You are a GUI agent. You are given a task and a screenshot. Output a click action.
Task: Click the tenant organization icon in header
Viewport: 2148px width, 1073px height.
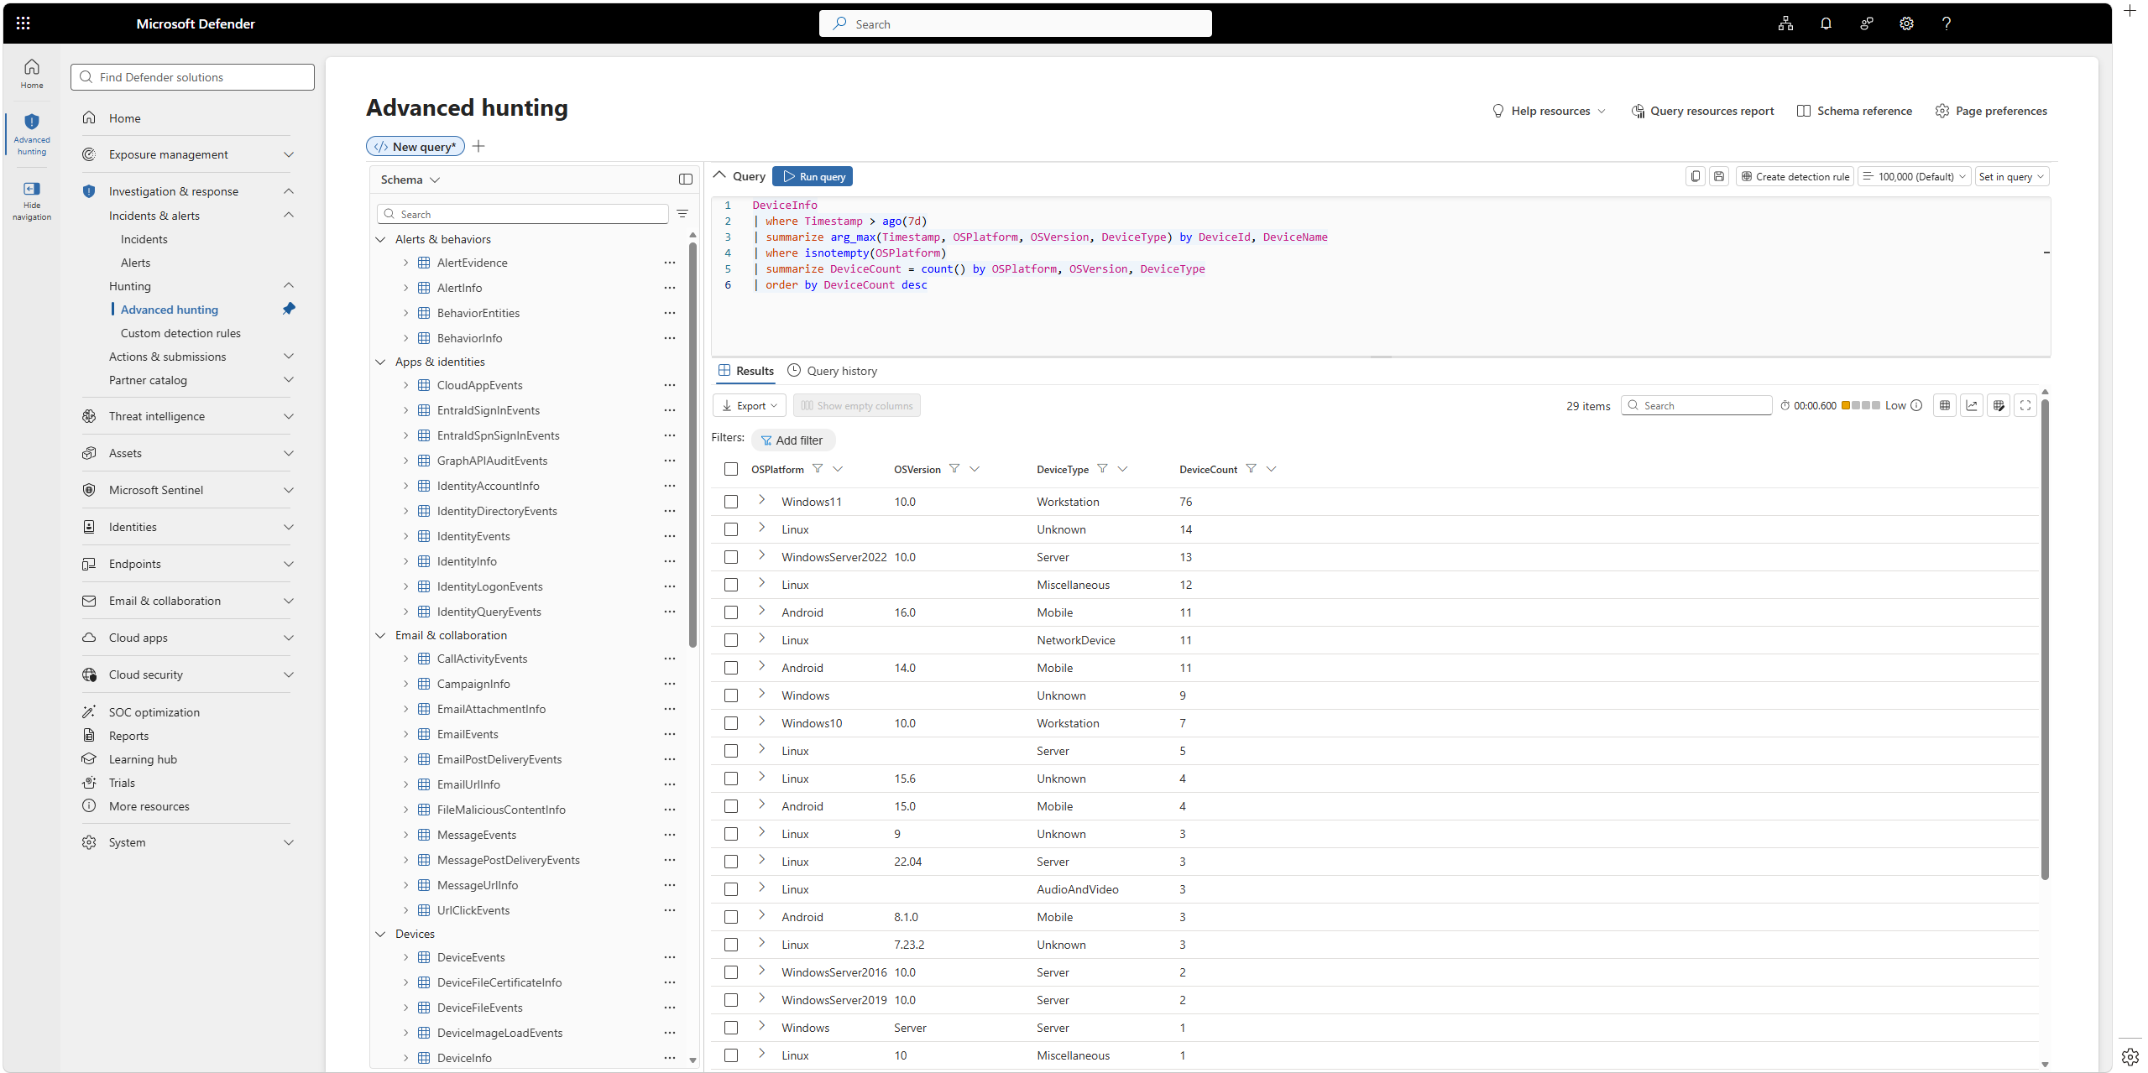1785,23
